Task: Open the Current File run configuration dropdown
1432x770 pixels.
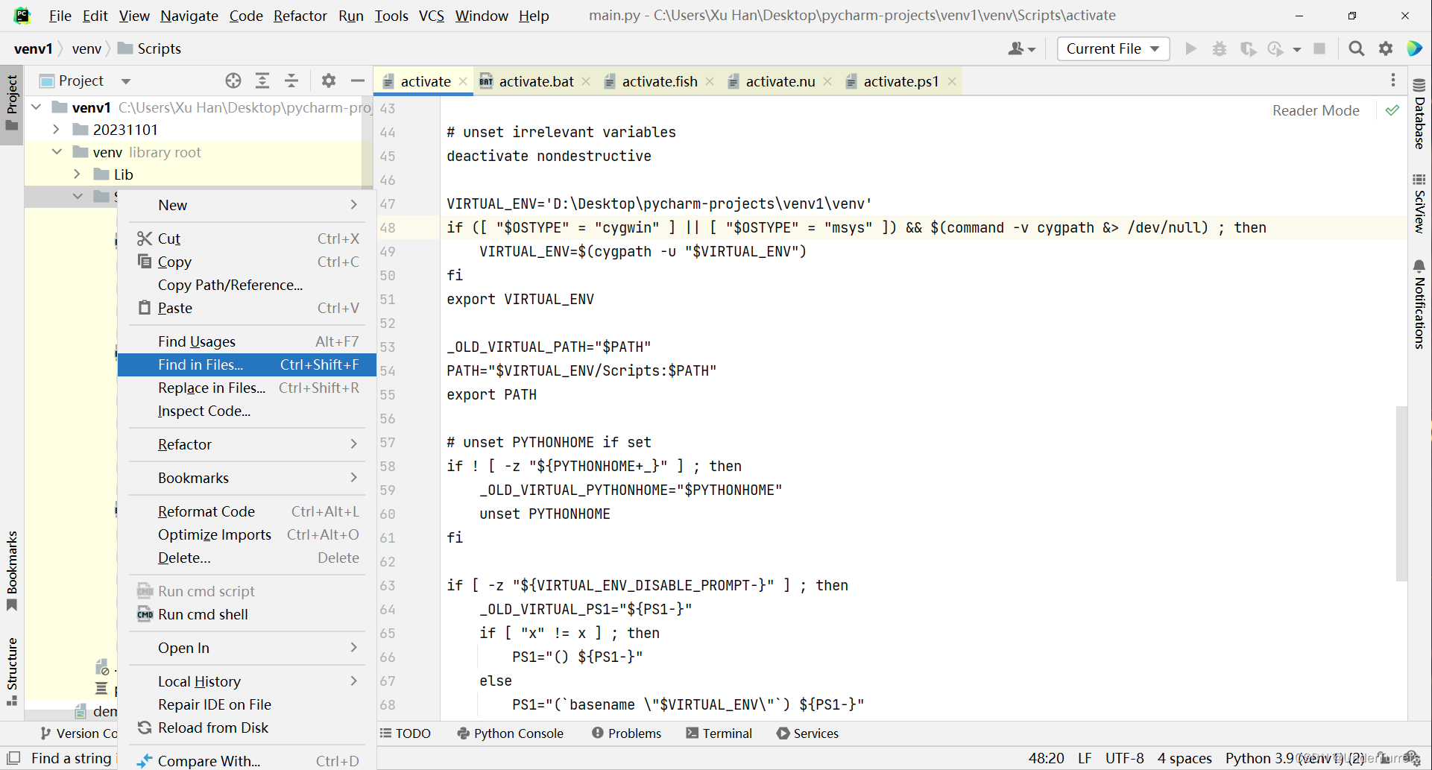Action: (1112, 48)
